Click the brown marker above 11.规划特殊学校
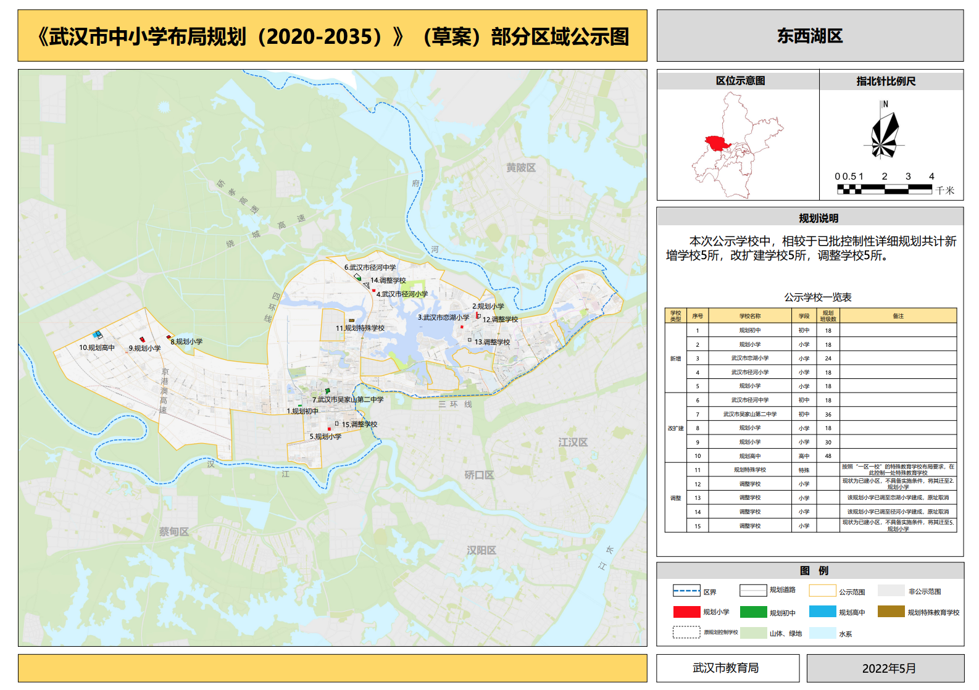Image resolution: width=979 pixels, height=690 pixels. tap(352, 320)
